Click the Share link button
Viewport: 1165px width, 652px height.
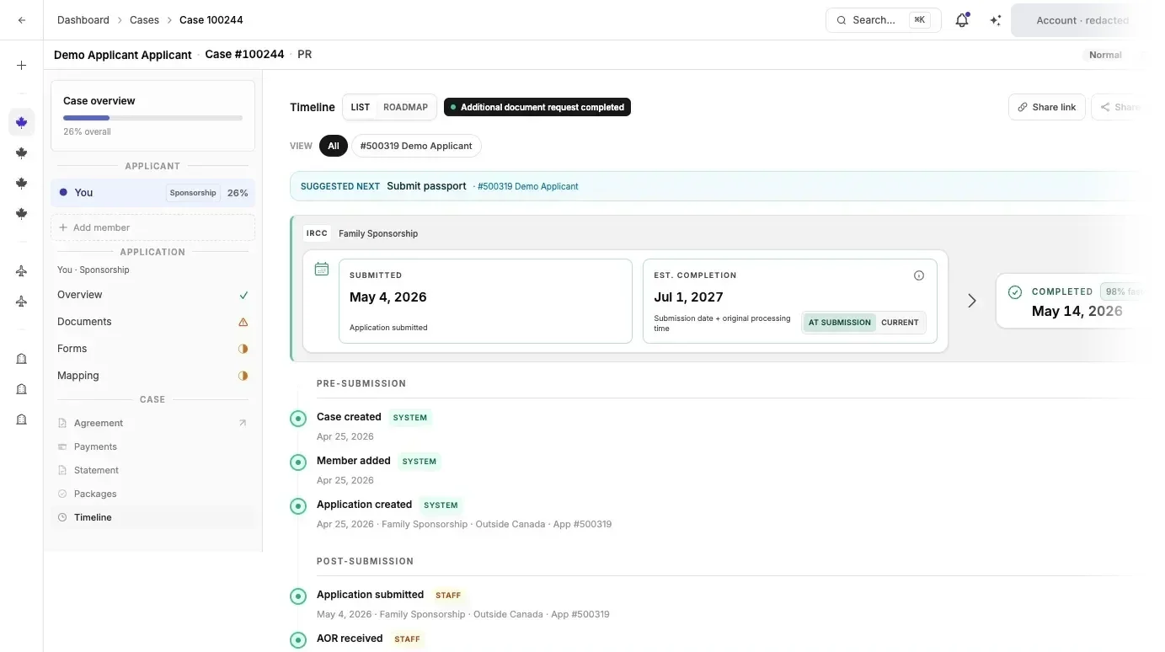(1046, 107)
